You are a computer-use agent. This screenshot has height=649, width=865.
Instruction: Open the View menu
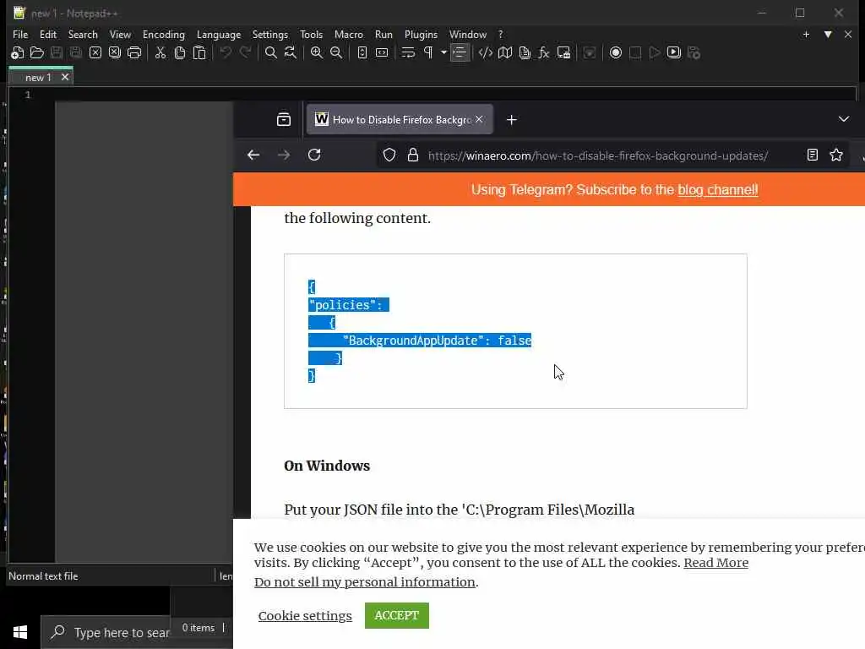pyautogui.click(x=120, y=34)
